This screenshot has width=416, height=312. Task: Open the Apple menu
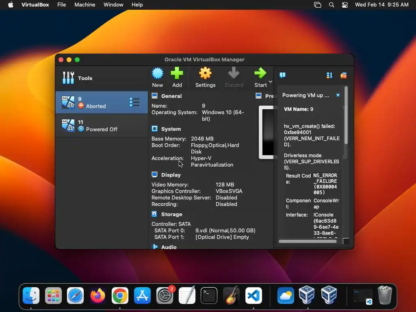[x=11, y=5]
